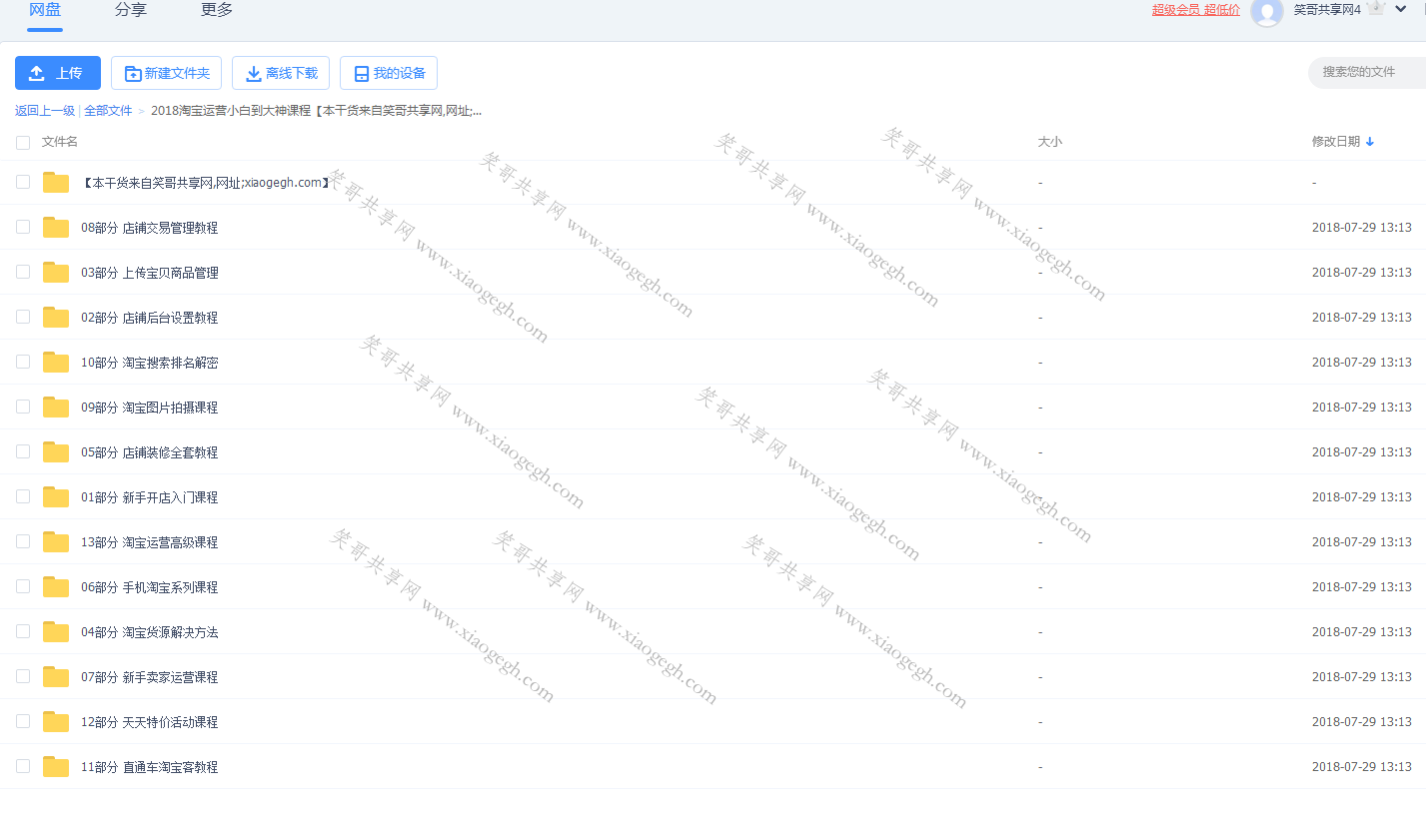
Task: Expand the account dropdown arrow
Action: 1401,9
